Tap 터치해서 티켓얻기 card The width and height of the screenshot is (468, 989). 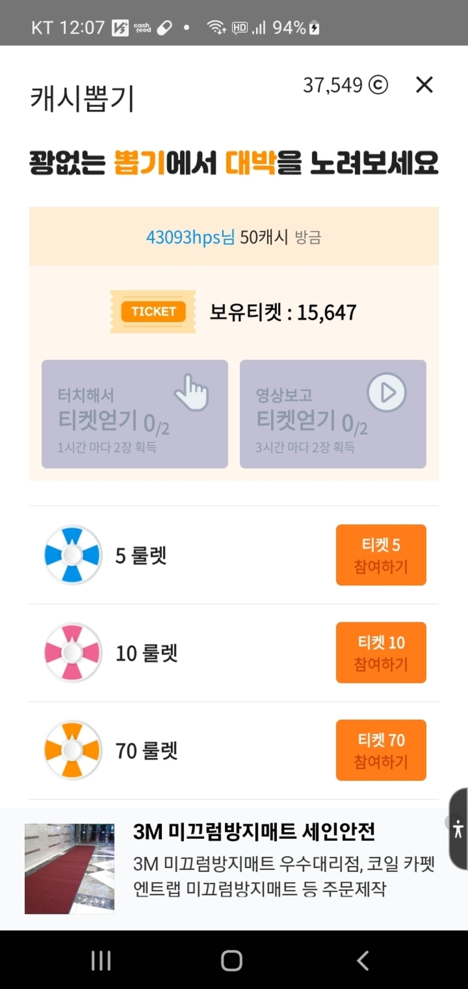tap(135, 414)
